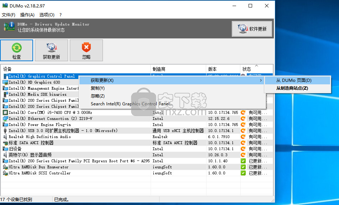This screenshot has height=205, width=339.
Task: Select the Intel(R) Media SDK binaries row
Action: click(40, 94)
